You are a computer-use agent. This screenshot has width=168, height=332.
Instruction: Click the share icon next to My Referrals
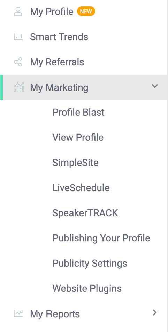(x=18, y=62)
